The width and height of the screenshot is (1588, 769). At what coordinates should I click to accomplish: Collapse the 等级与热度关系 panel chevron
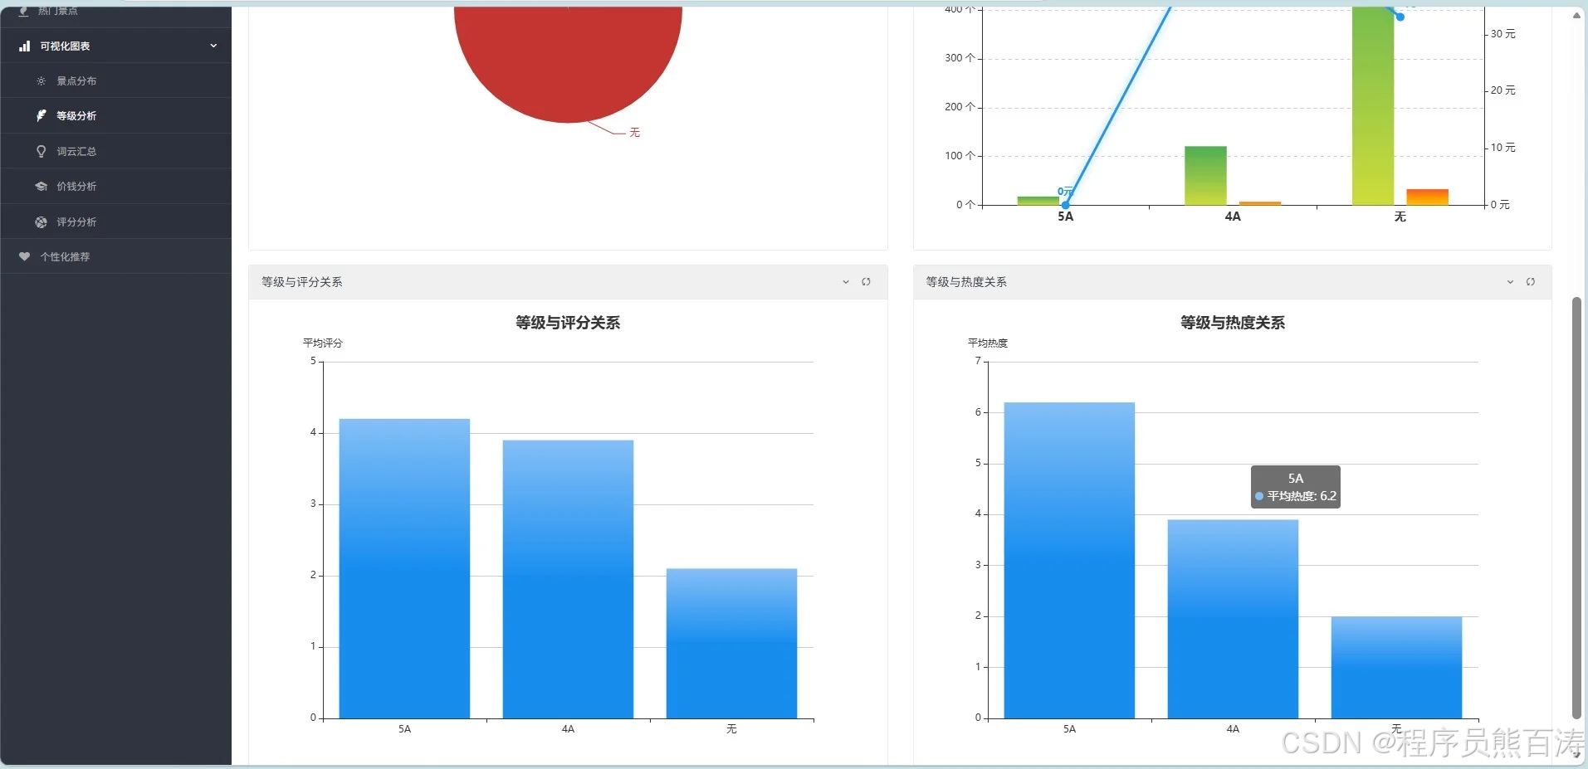1510,282
